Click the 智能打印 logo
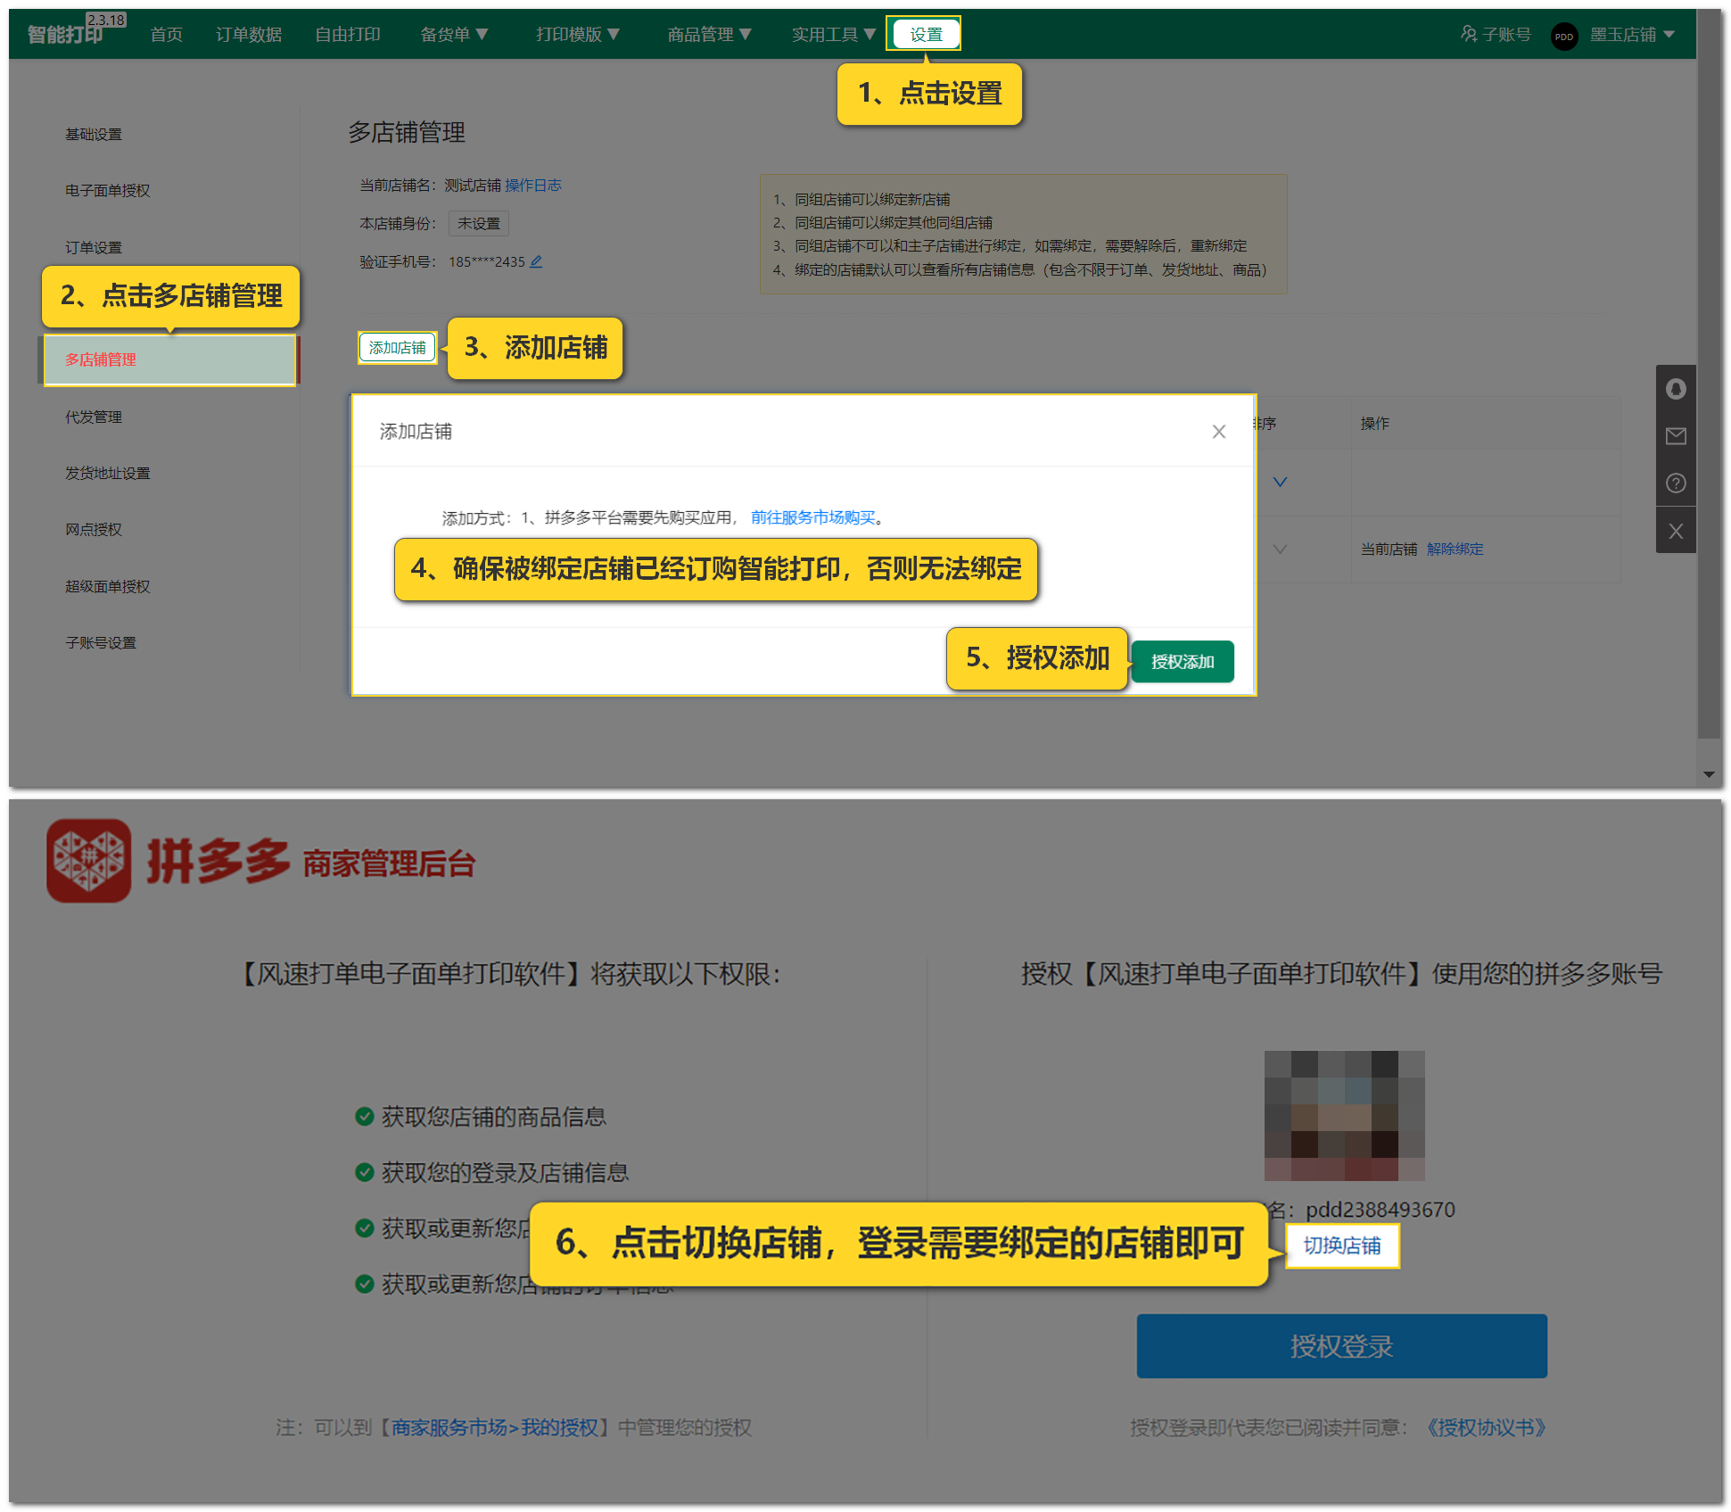The image size is (1731, 1512). coord(65,35)
